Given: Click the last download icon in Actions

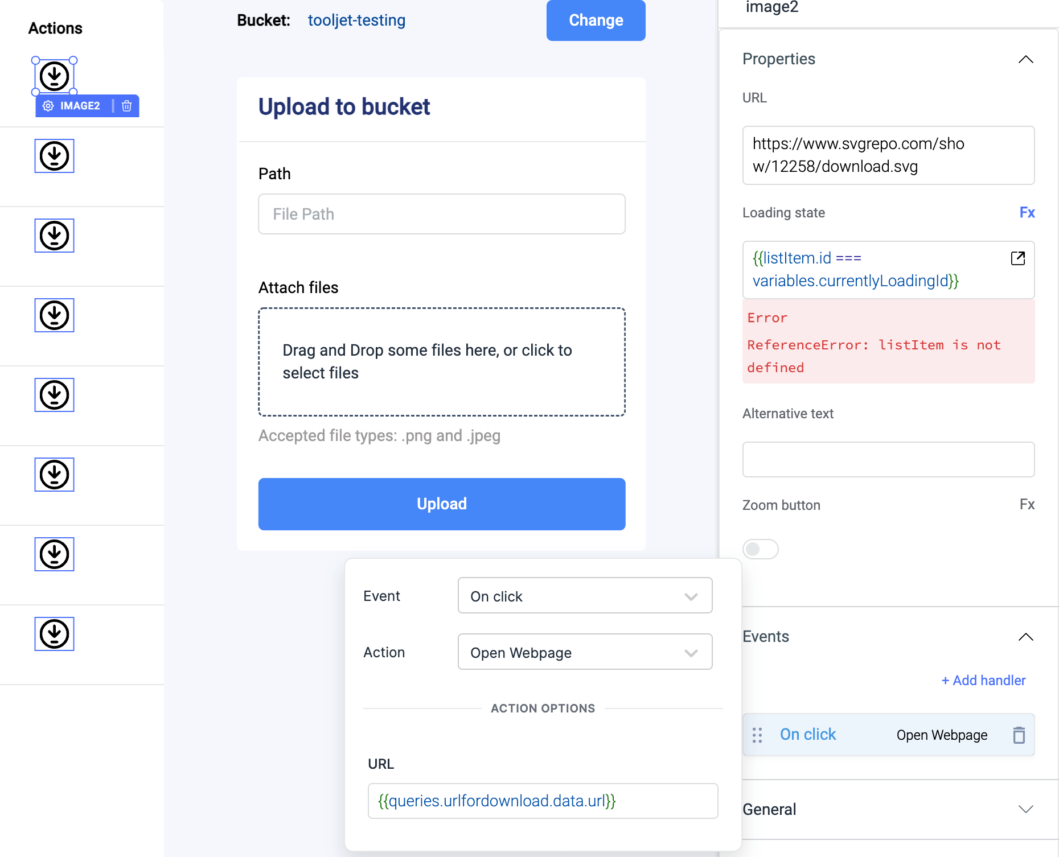Looking at the screenshot, I should point(55,634).
